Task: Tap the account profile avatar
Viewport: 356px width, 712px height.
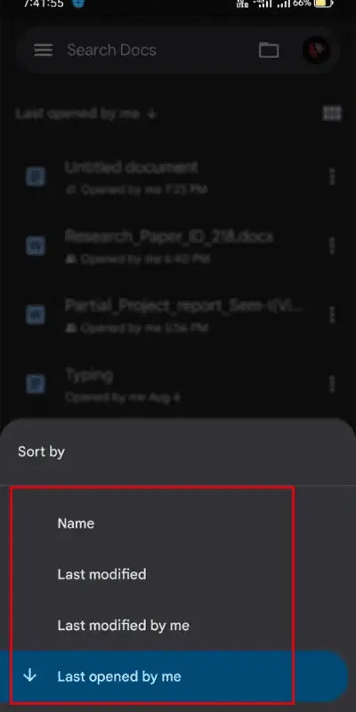Action: point(317,50)
